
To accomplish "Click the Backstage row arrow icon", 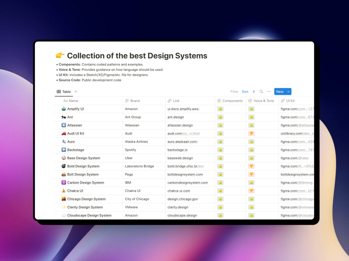I will tap(64, 150).
